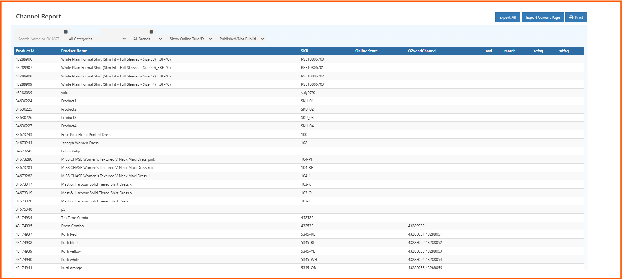The width and height of the screenshot is (622, 279).
Task: Click the printer icon on Print button
Action: 571,18
